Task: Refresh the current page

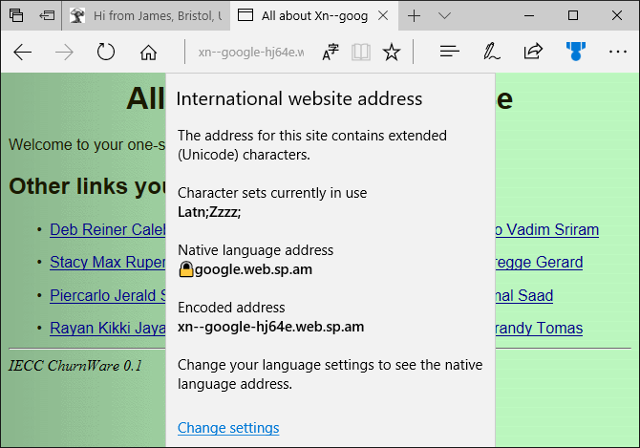Action: pyautogui.click(x=106, y=52)
